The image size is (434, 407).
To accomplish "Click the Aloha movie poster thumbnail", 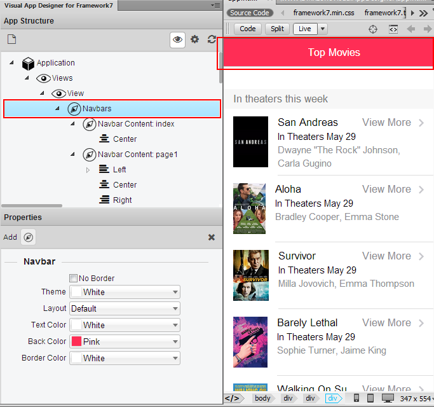I will pyautogui.click(x=249, y=209).
